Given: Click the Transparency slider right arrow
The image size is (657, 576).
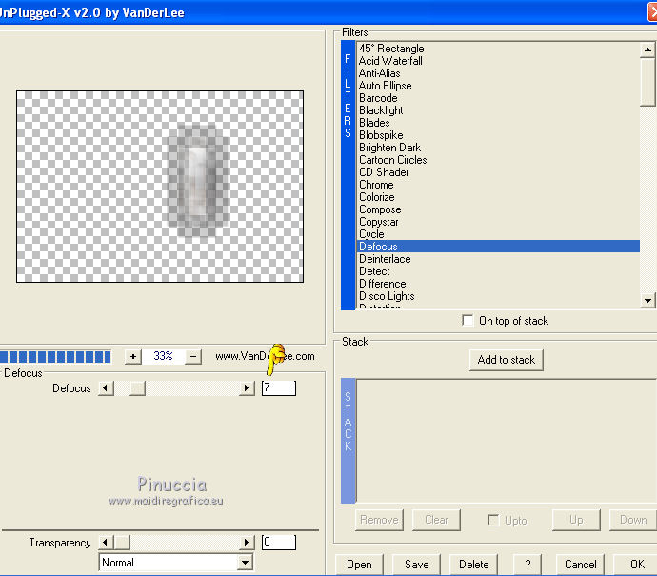Looking at the screenshot, I should (x=247, y=543).
